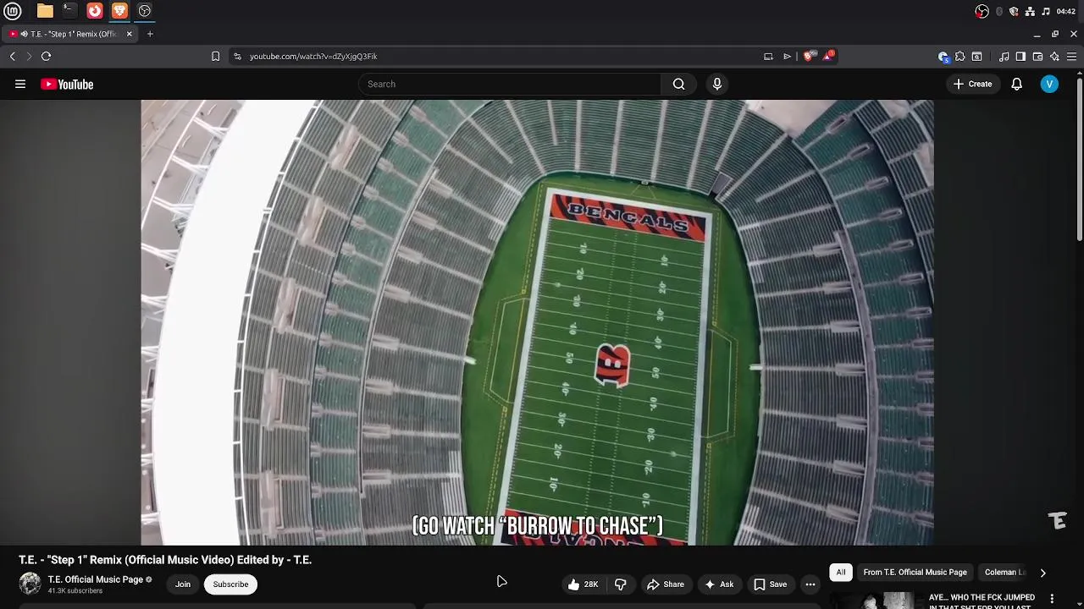Subscribe to T.E. Official Music Page
This screenshot has width=1084, height=609.
[x=230, y=584]
